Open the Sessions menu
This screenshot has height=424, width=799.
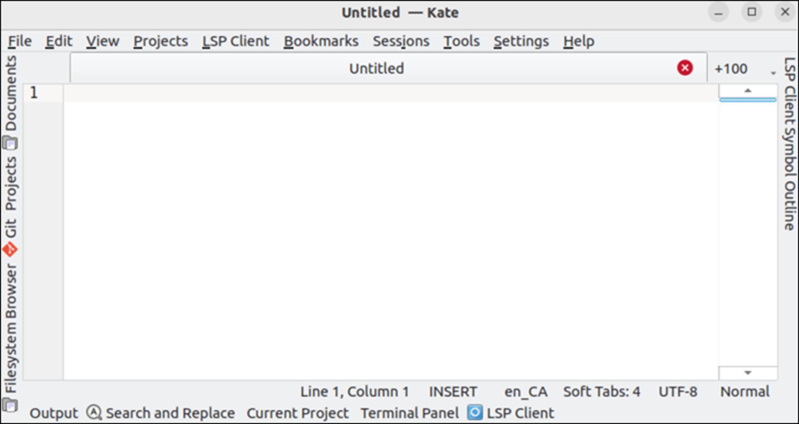point(401,41)
